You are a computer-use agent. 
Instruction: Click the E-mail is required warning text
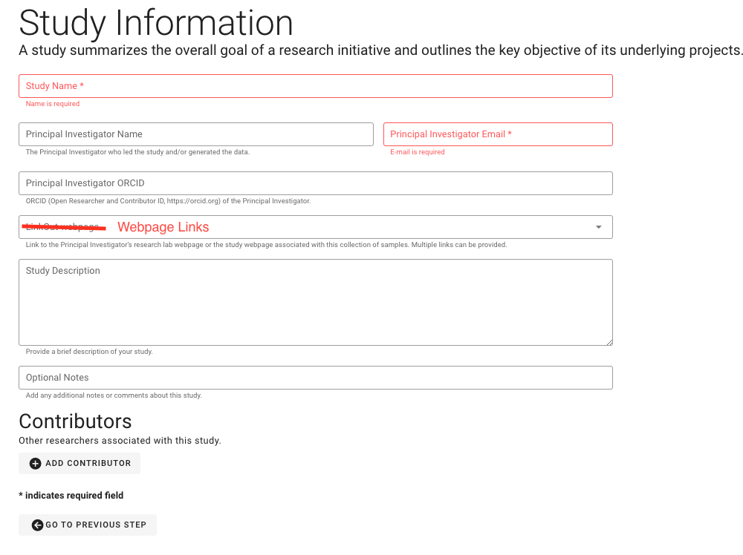click(418, 151)
